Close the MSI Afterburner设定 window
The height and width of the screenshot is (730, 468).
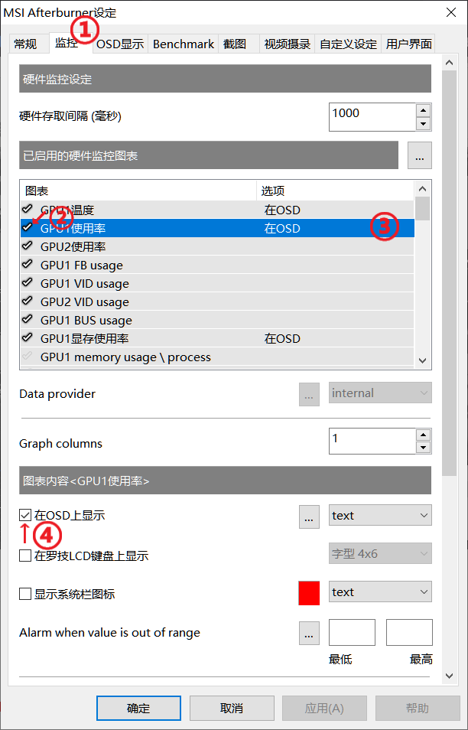(x=450, y=12)
